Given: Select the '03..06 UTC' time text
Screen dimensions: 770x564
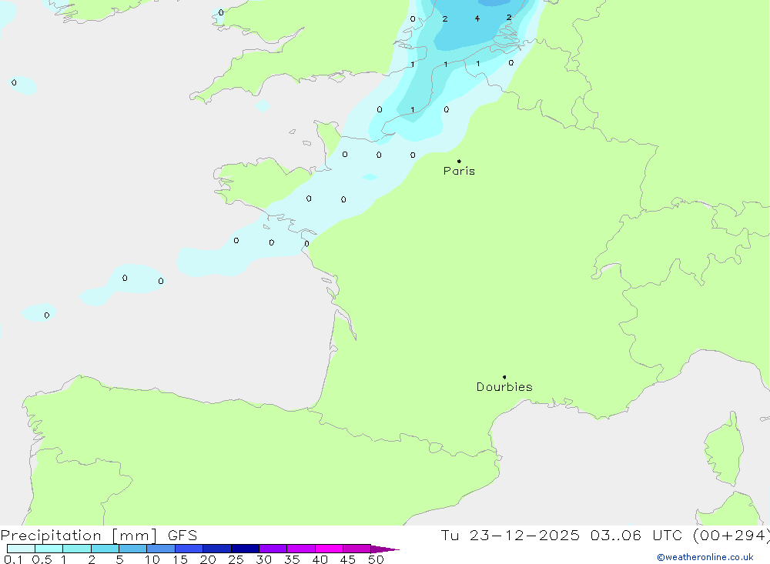Looking at the screenshot, I should (x=637, y=536).
